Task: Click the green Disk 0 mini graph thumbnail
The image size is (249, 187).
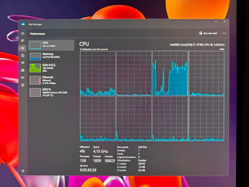Action: click(x=35, y=68)
